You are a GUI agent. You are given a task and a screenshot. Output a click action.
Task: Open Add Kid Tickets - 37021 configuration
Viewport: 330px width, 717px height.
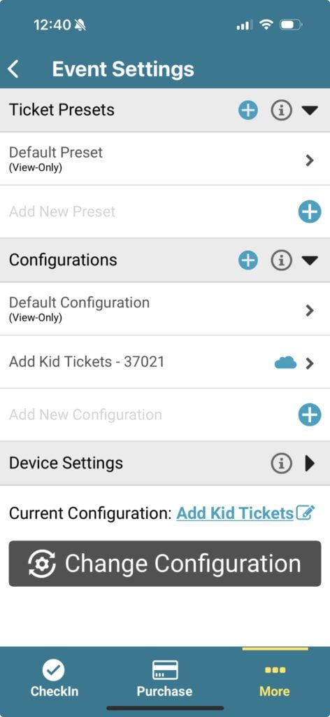[165, 362]
